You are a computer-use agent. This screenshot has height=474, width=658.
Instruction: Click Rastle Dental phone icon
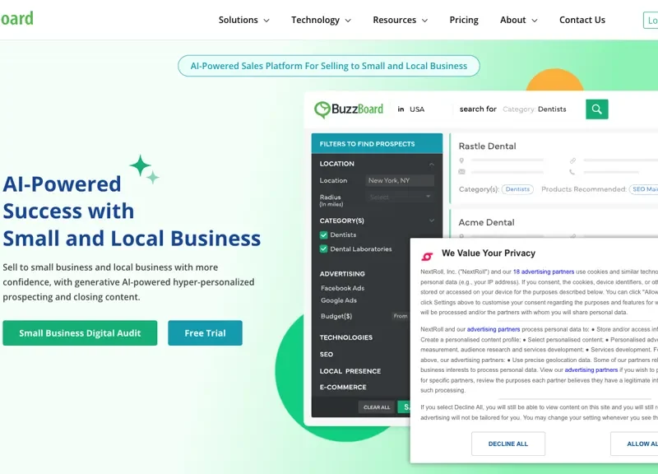tap(572, 172)
